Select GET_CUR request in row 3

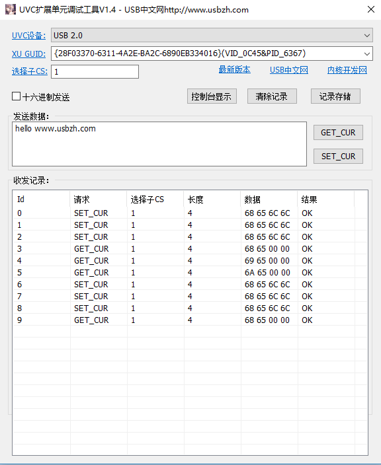(x=91, y=249)
